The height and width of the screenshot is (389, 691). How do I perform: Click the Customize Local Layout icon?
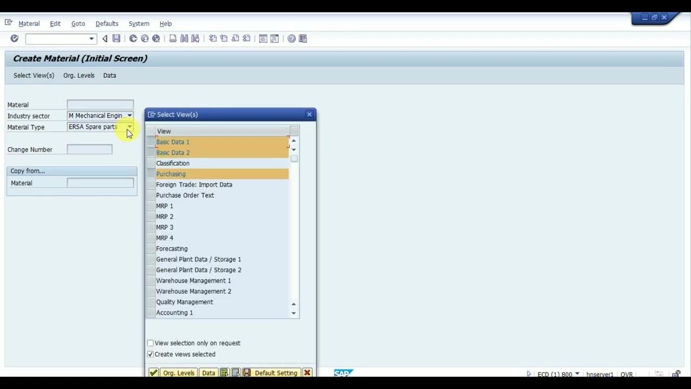coord(303,38)
